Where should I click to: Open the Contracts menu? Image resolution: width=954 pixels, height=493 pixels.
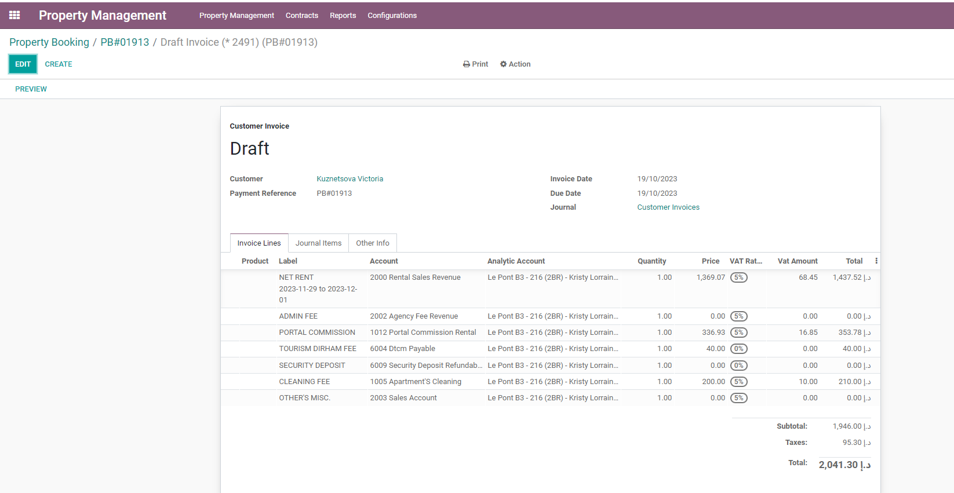point(302,16)
